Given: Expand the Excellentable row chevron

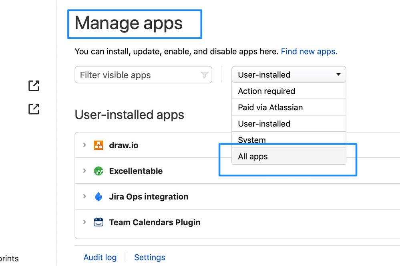Looking at the screenshot, I should pos(84,171).
